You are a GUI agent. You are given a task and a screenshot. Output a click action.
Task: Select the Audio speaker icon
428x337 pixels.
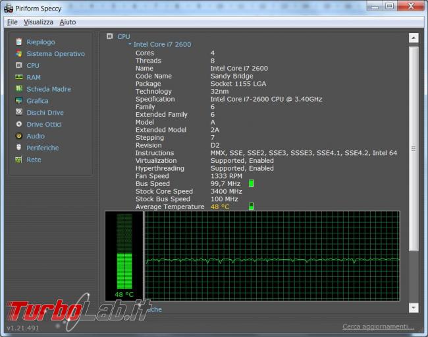coord(19,136)
